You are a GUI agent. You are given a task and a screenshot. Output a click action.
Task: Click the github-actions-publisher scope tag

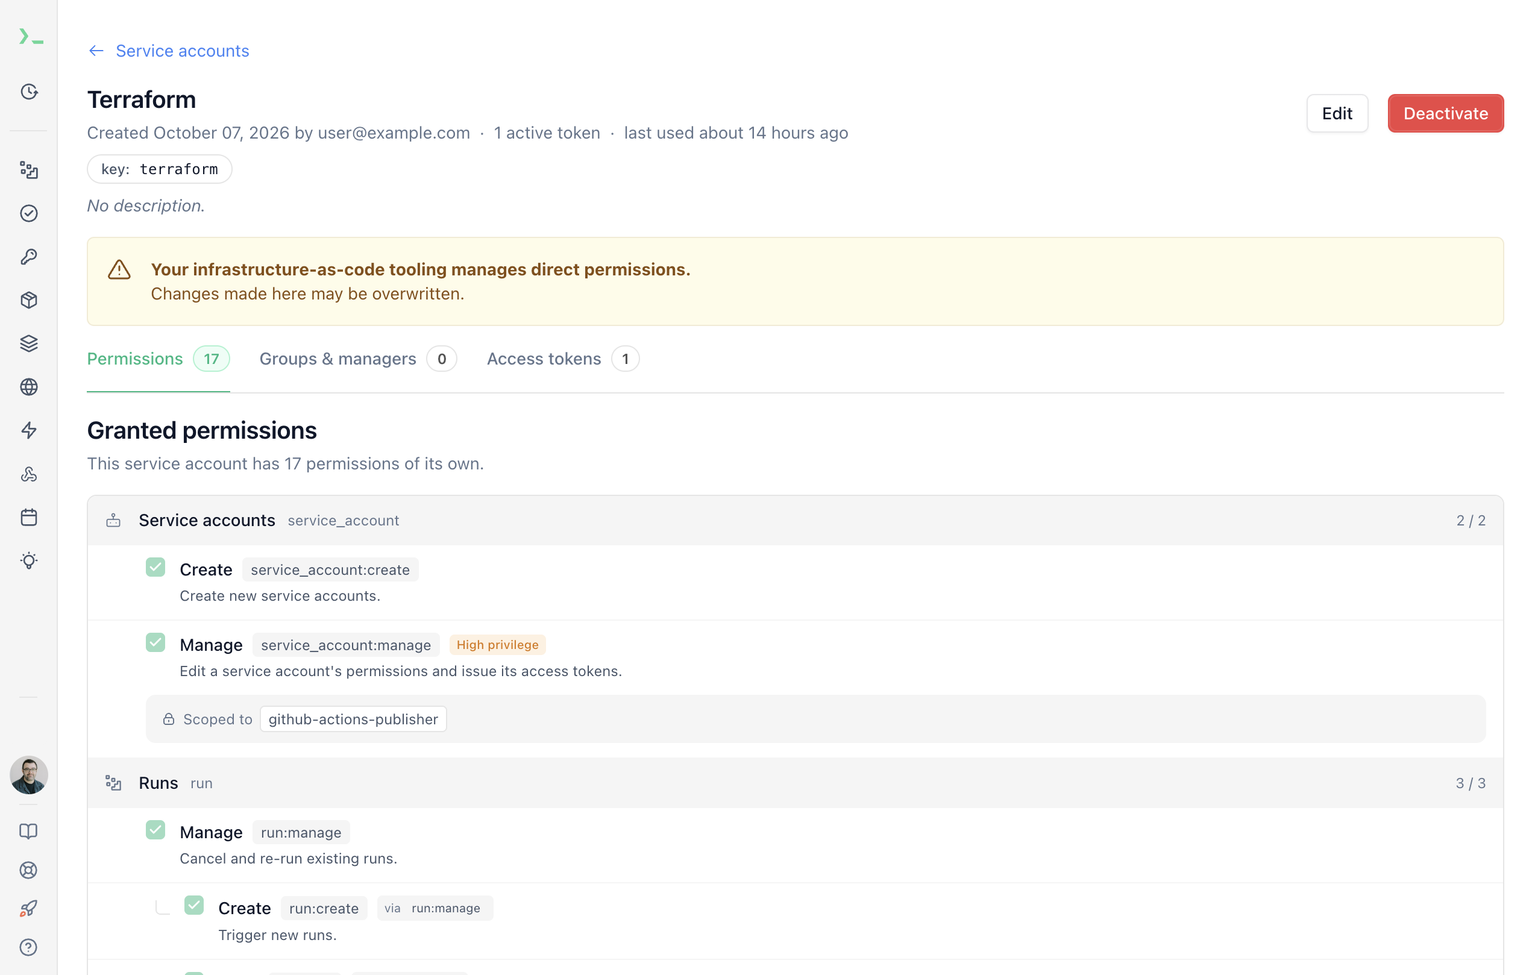353,719
